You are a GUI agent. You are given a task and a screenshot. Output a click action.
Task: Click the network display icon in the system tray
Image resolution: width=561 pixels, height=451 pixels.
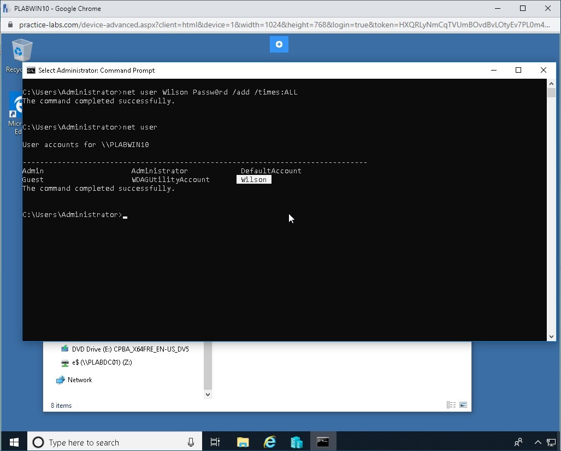[x=551, y=442]
